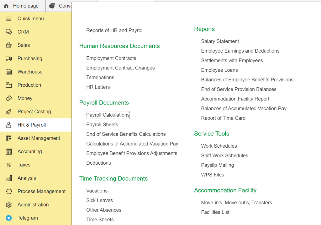This screenshot has width=321, height=225.
Task: Click the Money banknote icon
Action: tap(8, 98)
